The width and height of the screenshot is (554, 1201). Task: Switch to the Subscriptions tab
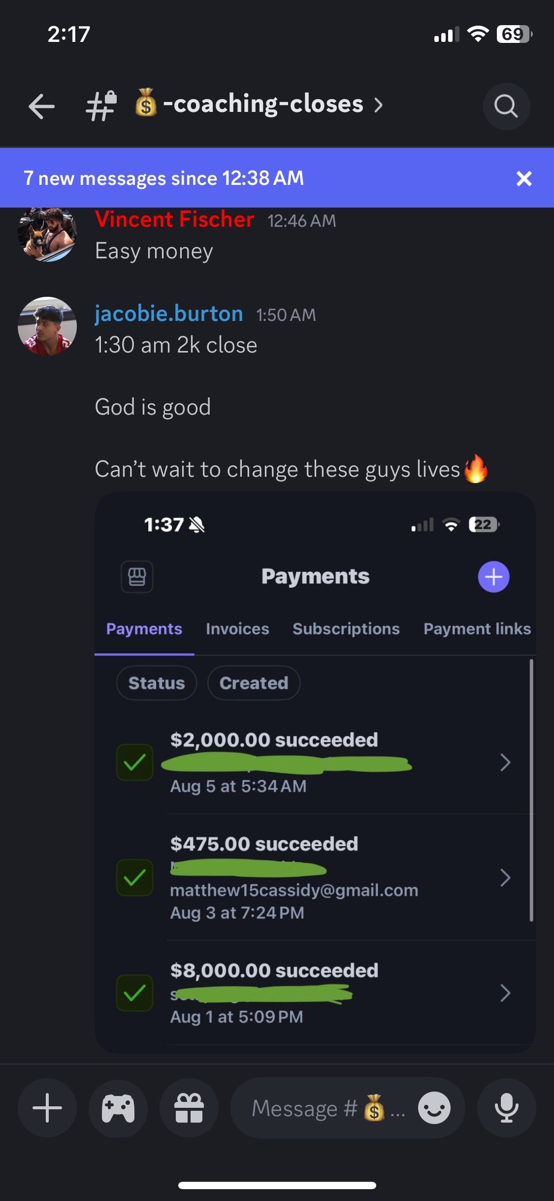(x=346, y=629)
